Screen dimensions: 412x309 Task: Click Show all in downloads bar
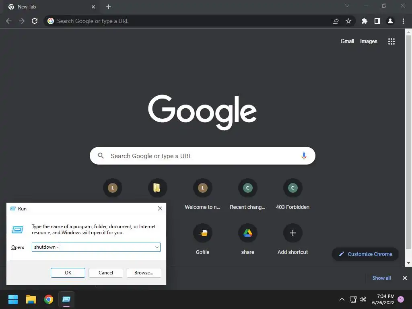[381, 278]
